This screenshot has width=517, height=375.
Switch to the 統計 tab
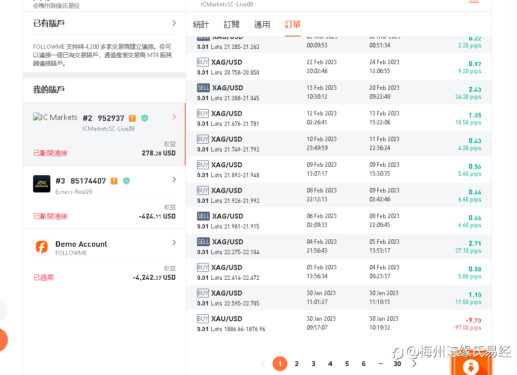coord(201,24)
